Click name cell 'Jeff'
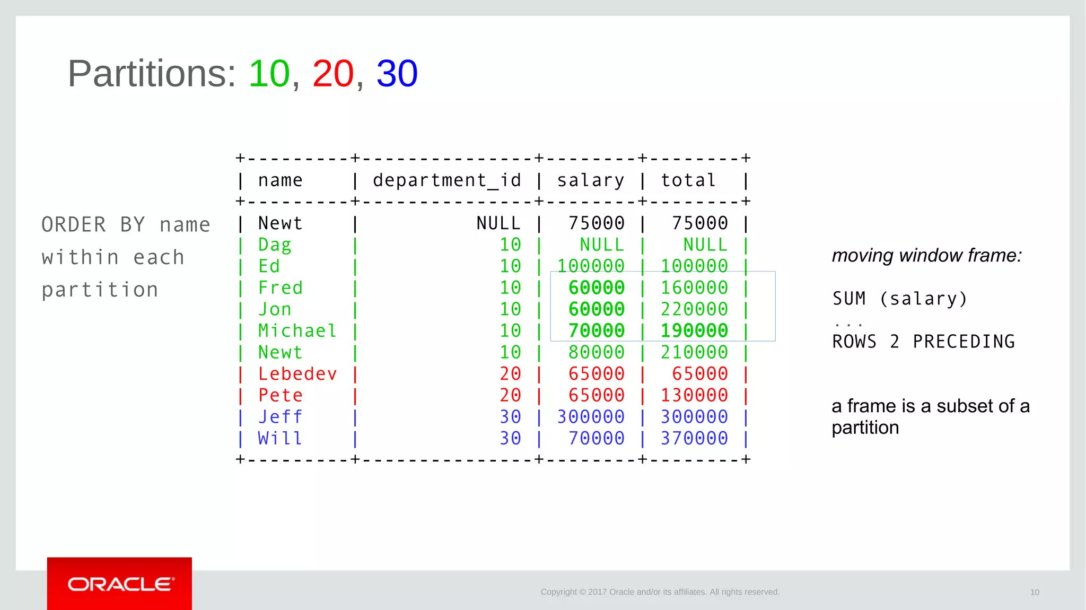Screen dimensions: 1086x610 [280, 417]
